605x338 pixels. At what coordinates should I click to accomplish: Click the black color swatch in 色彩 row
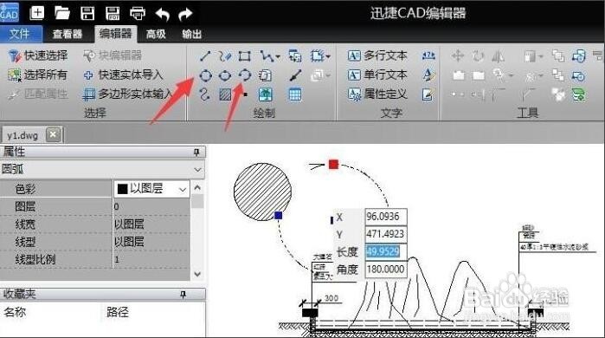coord(122,189)
